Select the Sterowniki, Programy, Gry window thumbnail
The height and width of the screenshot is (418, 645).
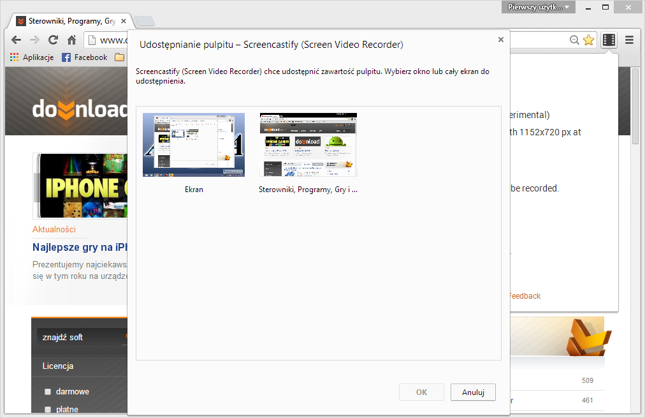click(308, 145)
